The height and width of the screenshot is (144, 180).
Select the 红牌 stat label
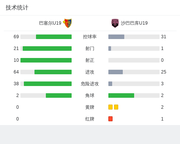90,119
